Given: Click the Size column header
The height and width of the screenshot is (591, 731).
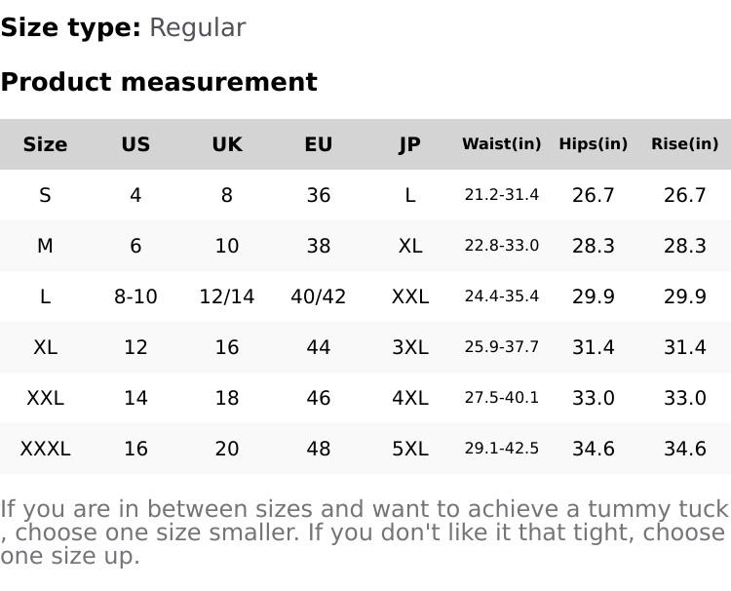Looking at the screenshot, I should point(45,144).
